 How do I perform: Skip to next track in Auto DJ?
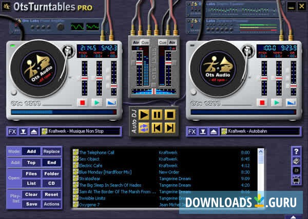[x=170, y=128]
